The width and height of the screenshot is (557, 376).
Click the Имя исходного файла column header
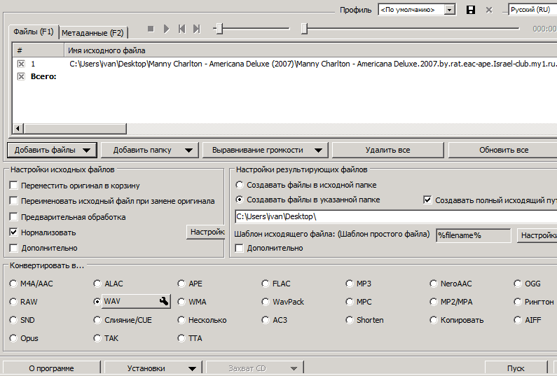coord(310,50)
